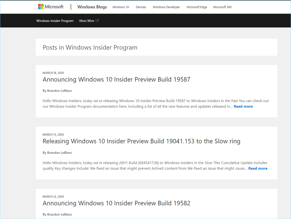Click Read more on the Build 19587 post
Viewport: 291px width, 219px height.
(x=243, y=107)
